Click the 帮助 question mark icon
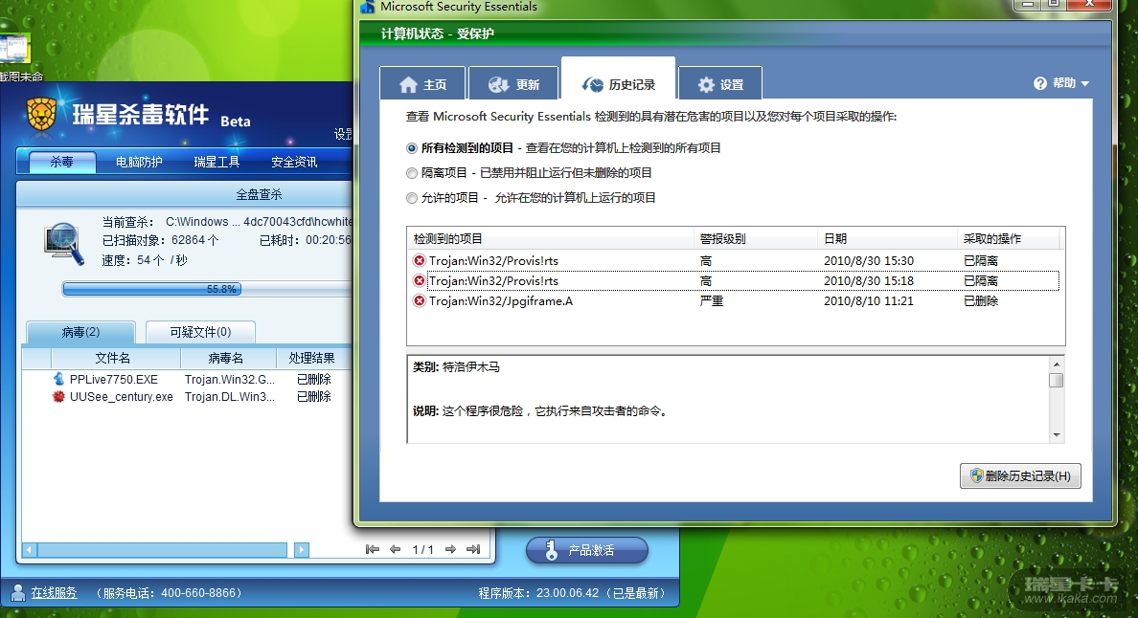Screen dimensions: 1138x618 [1040, 83]
